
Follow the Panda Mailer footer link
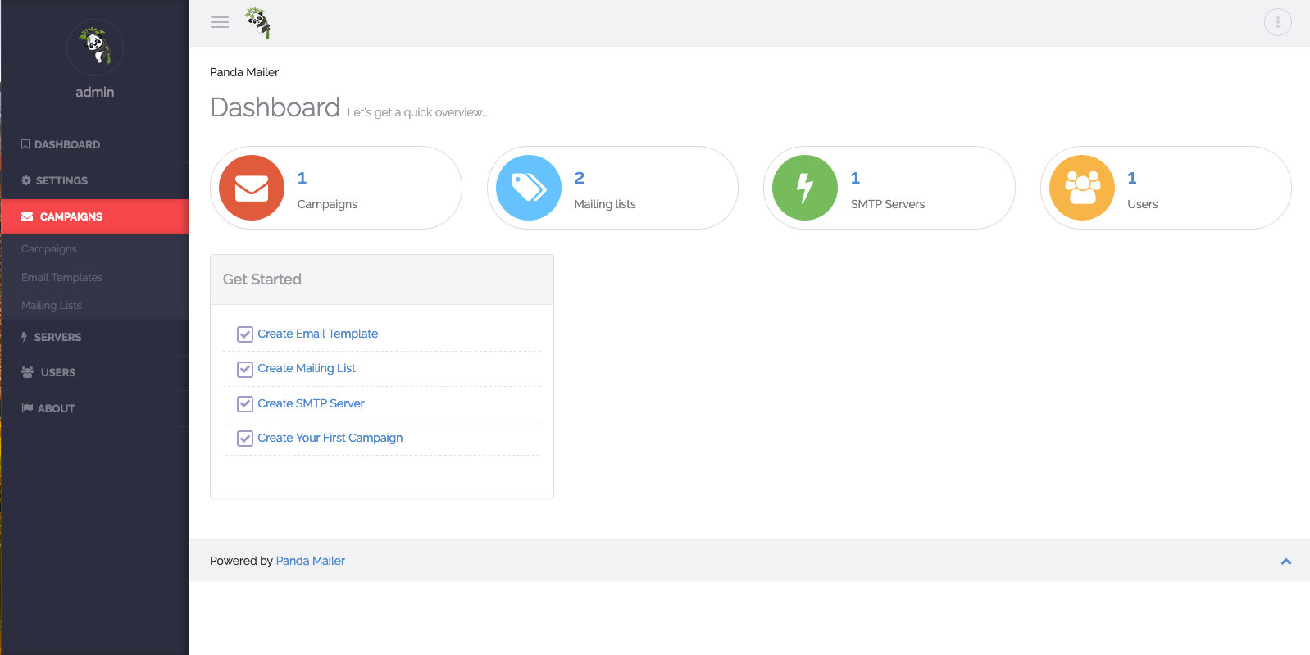click(310, 561)
